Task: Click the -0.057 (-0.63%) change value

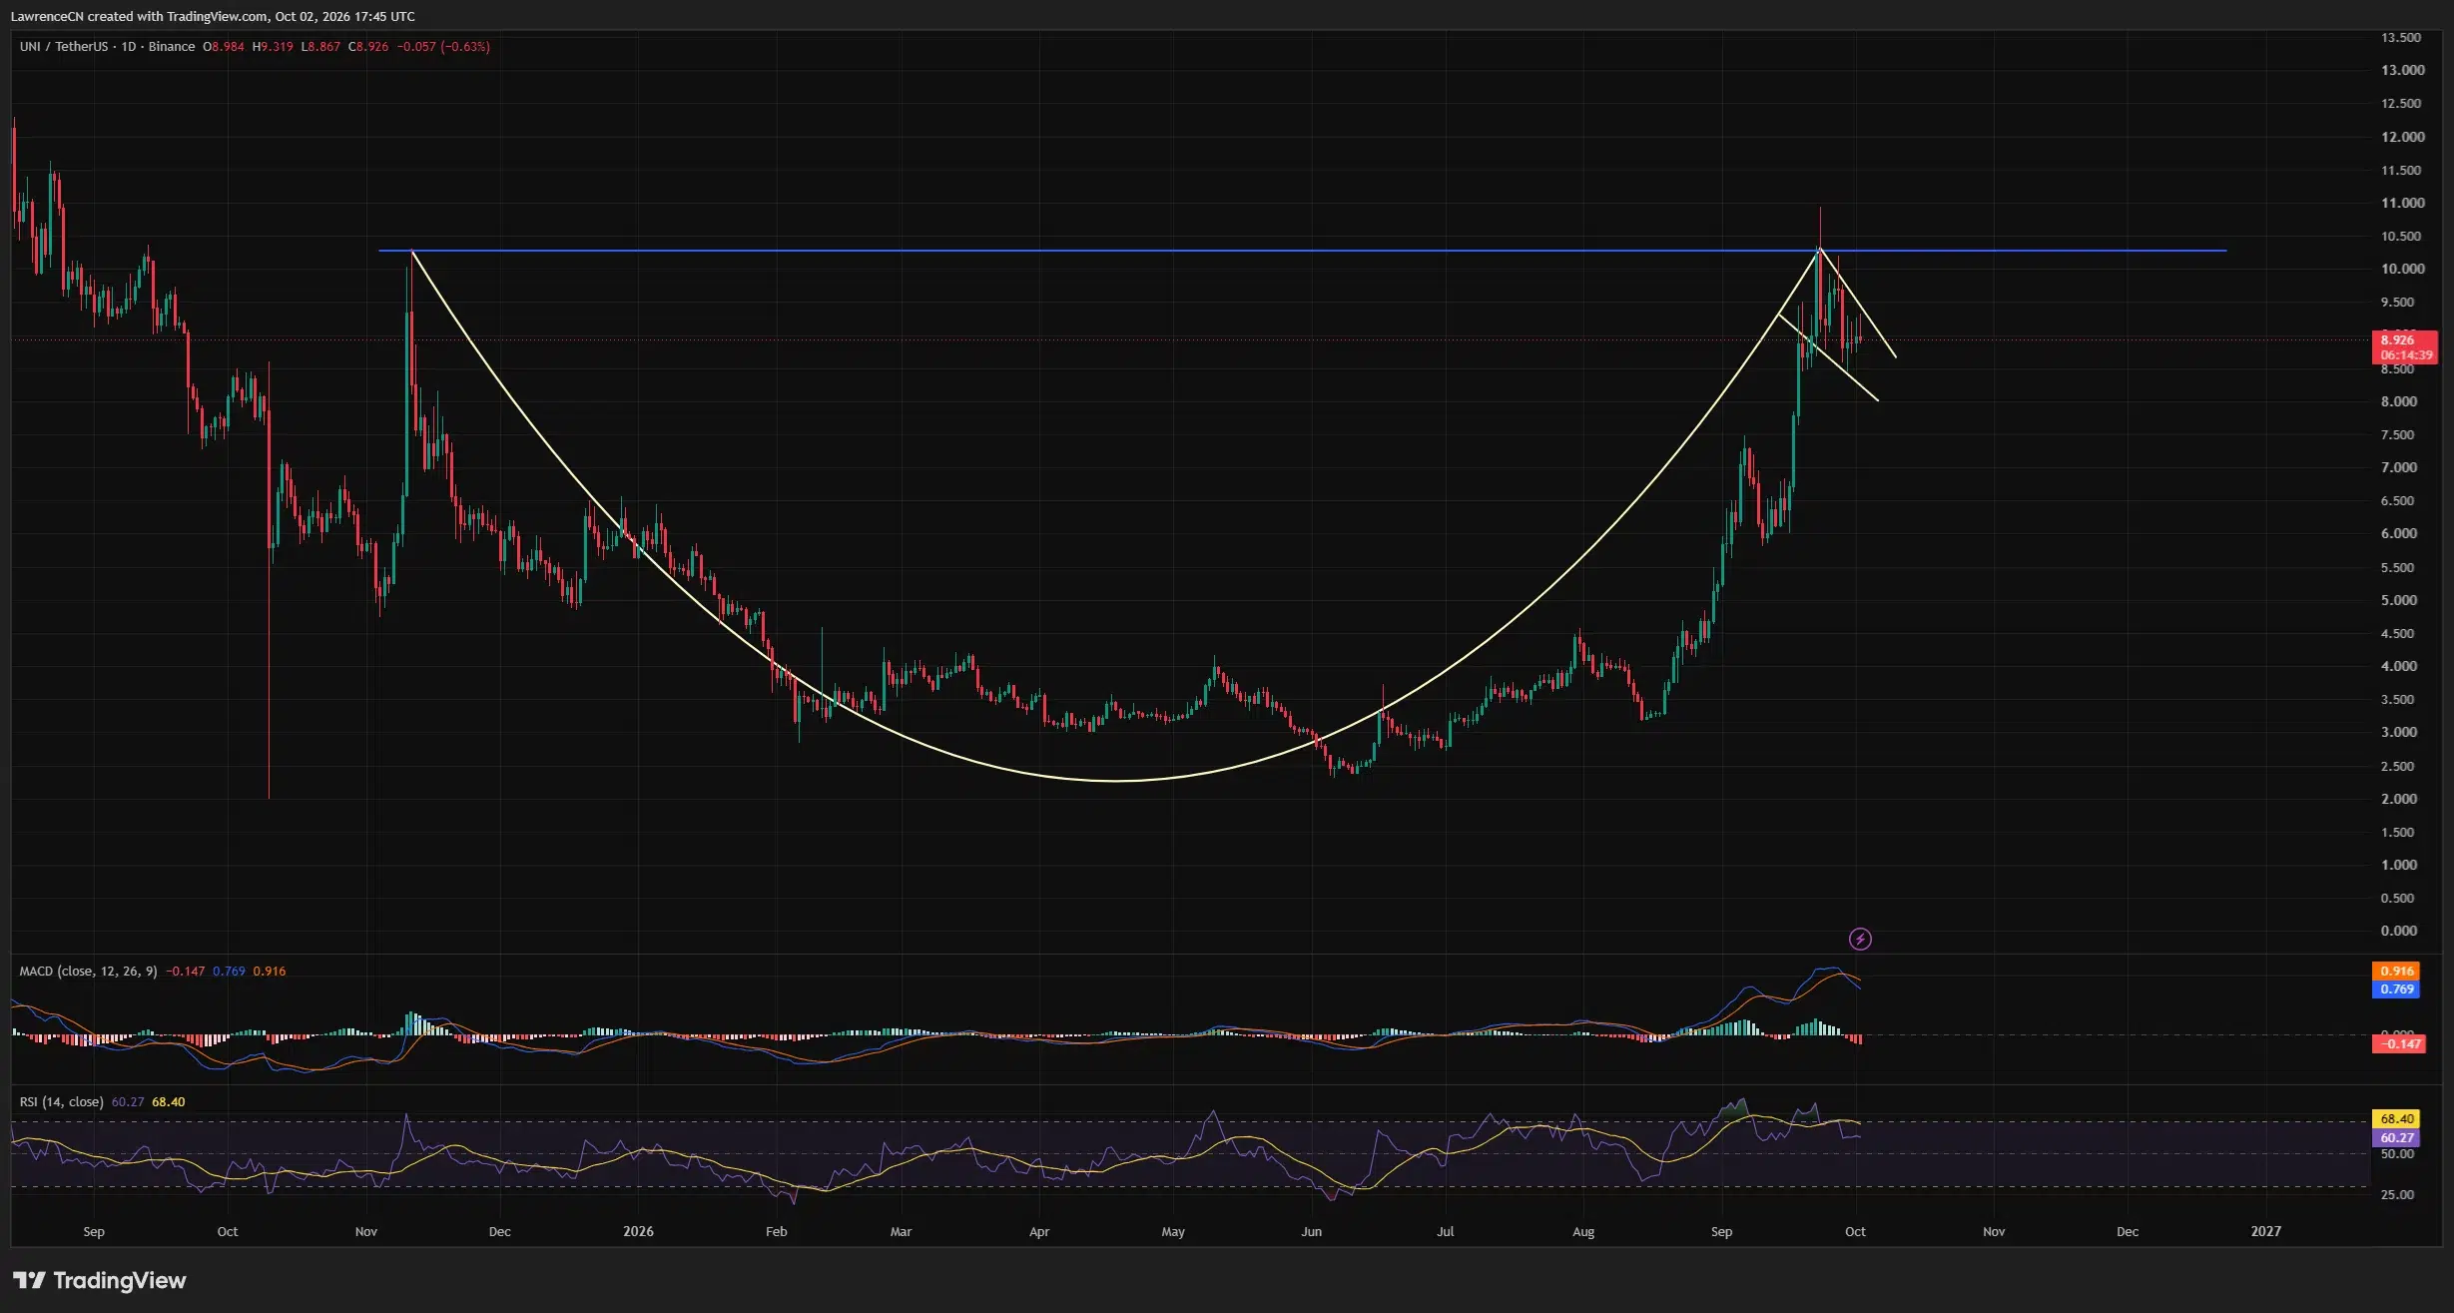Action: [x=443, y=47]
